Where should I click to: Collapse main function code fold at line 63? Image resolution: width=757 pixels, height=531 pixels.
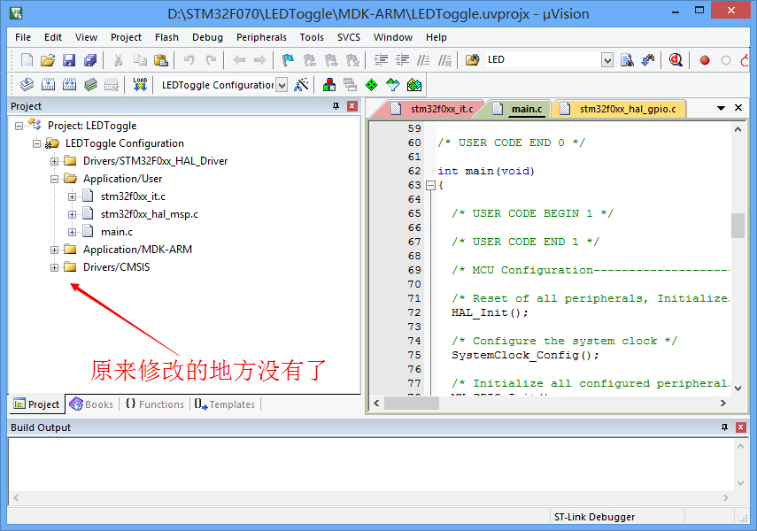coord(430,185)
